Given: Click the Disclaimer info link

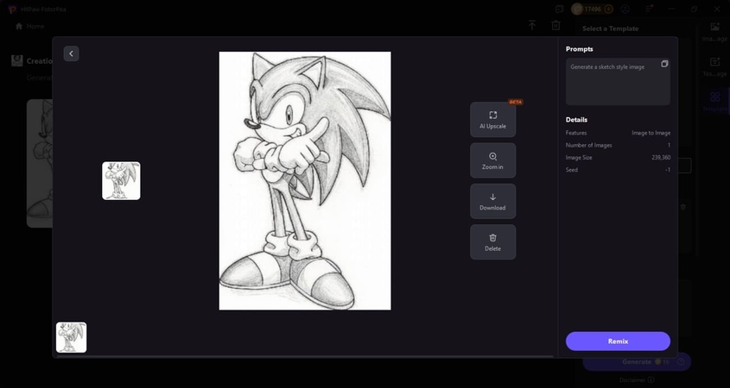Looking at the screenshot, I should tap(637, 380).
